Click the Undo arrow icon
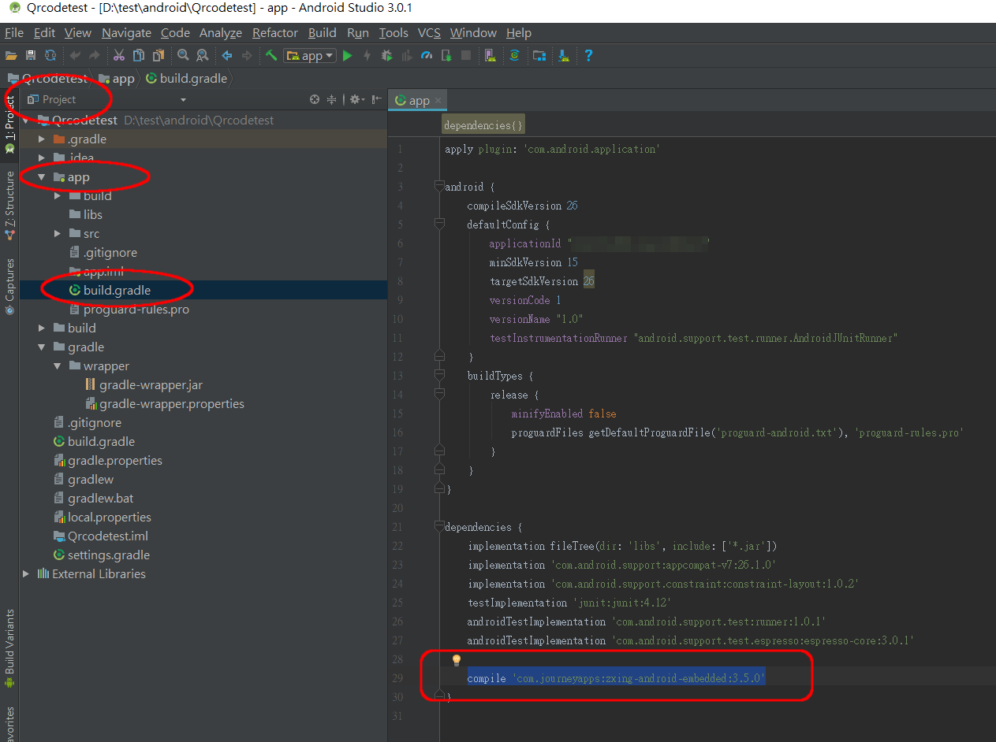996x742 pixels. coord(76,55)
